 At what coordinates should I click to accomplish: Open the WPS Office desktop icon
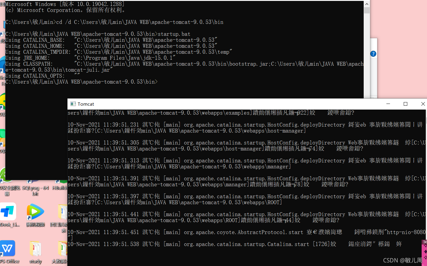point(8,252)
